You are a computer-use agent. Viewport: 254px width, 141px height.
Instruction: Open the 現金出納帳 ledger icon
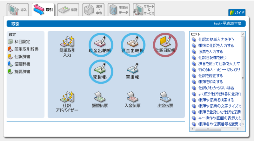click(x=100, y=45)
